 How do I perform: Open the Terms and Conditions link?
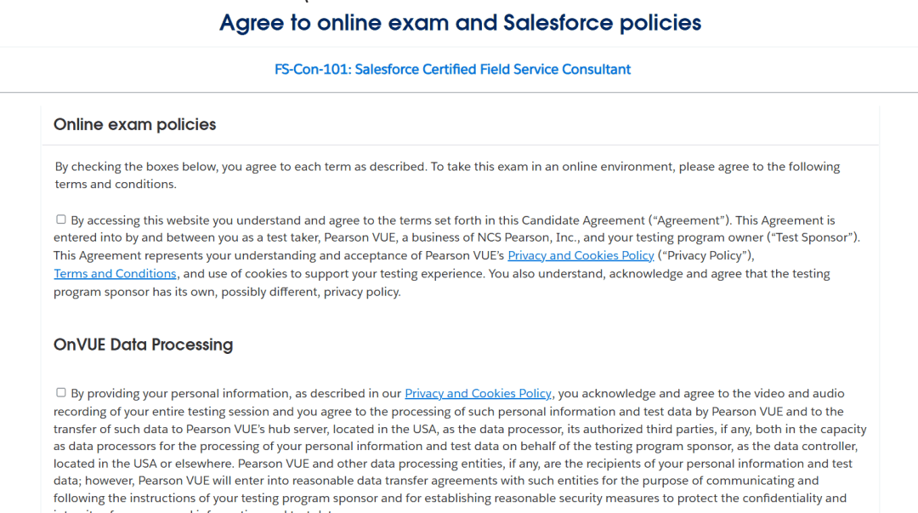click(x=115, y=274)
